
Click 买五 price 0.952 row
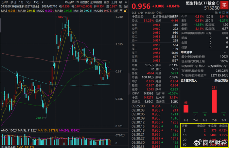pos(155,61)
